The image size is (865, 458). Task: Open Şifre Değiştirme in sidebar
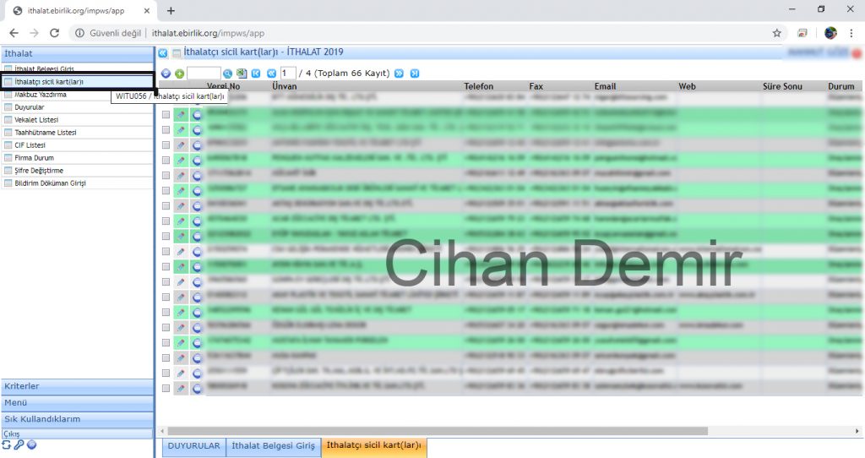coord(77,171)
